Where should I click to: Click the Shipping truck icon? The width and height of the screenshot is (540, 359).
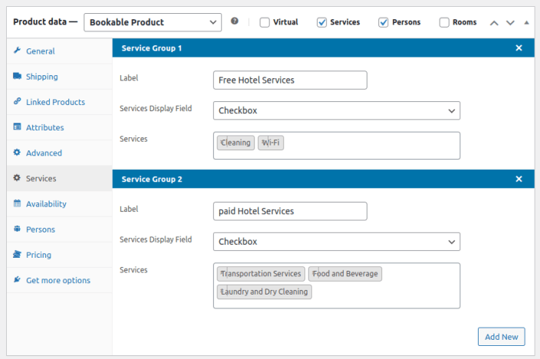(17, 76)
